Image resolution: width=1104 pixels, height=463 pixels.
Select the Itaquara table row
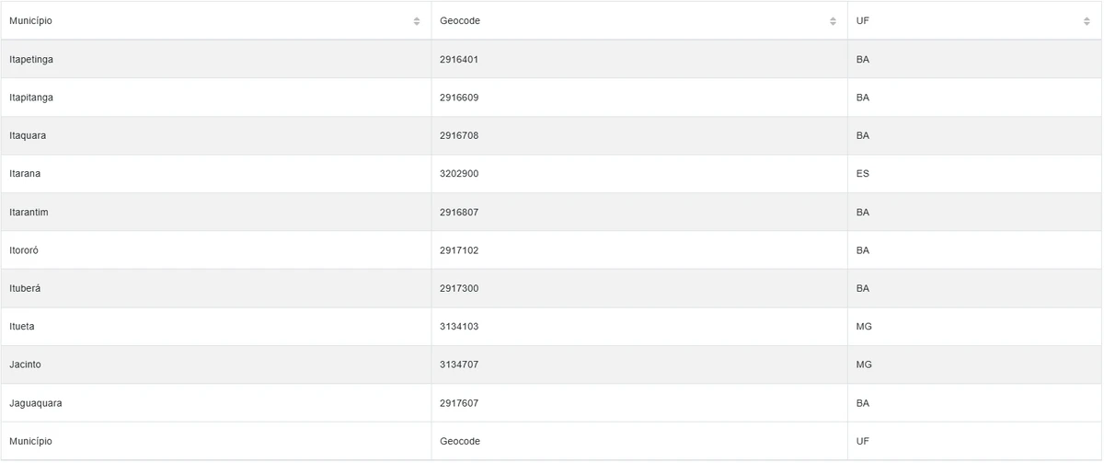tap(28, 136)
